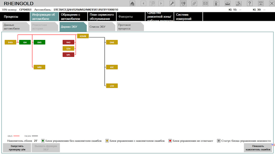Select the green GM control unit
Viewport: 275px width, 154px height.
[x=25, y=42]
